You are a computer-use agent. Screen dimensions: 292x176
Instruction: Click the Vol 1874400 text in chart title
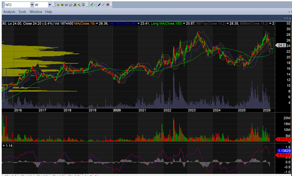pyautogui.click(x=64, y=23)
